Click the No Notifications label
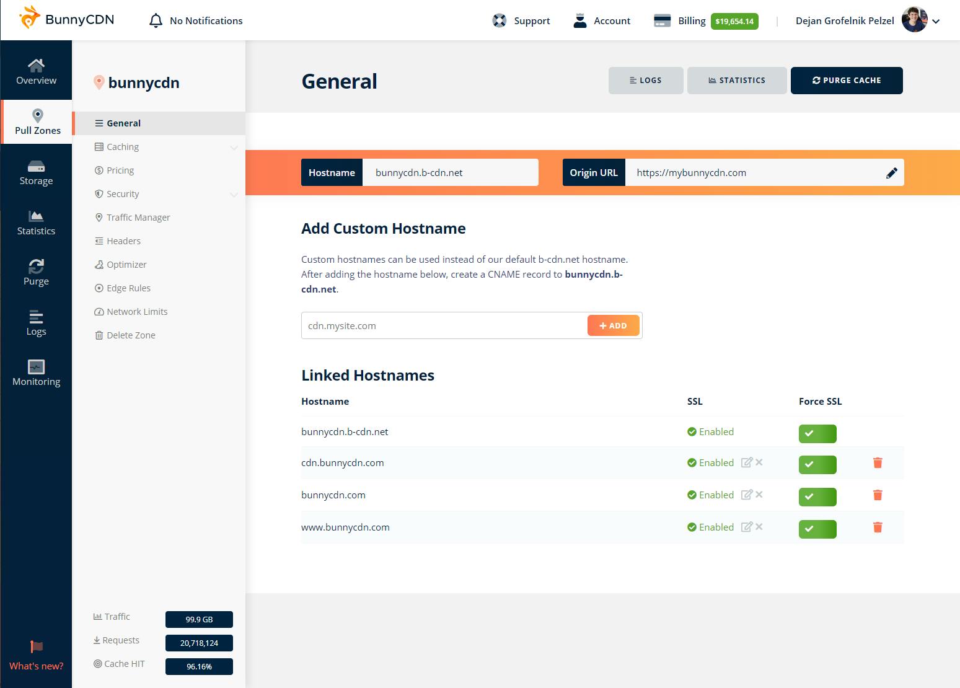960x688 pixels. 206,20
